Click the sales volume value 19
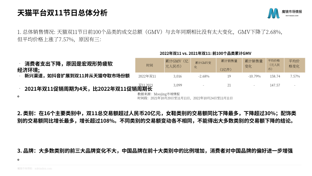 click(229, 76)
